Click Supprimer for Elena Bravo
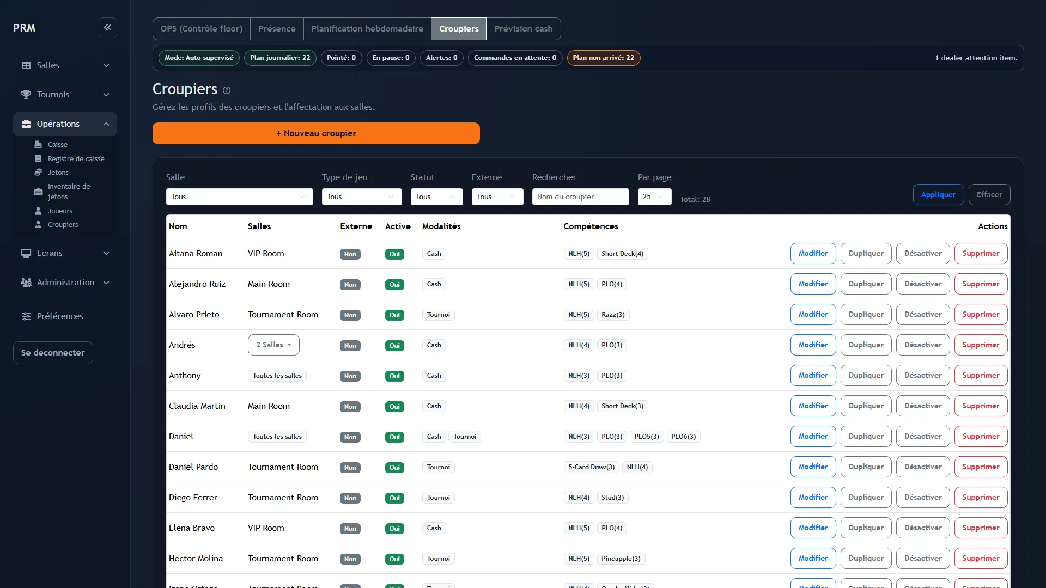 [x=981, y=528]
